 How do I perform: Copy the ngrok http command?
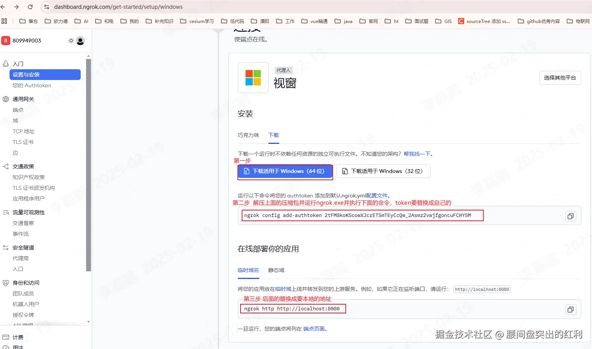[x=571, y=310]
